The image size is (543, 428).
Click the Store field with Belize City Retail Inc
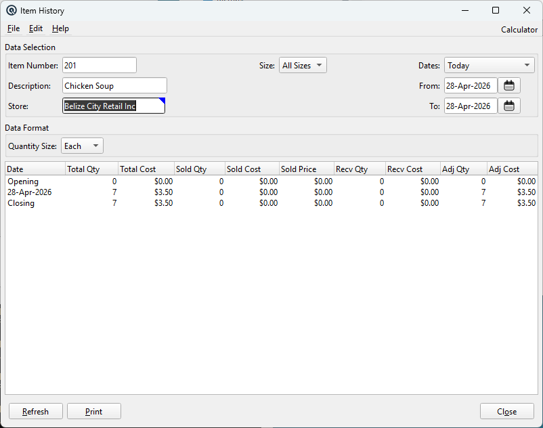[114, 106]
